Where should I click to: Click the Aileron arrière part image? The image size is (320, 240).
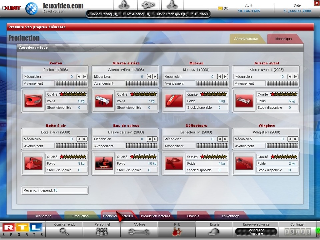tap(104, 101)
